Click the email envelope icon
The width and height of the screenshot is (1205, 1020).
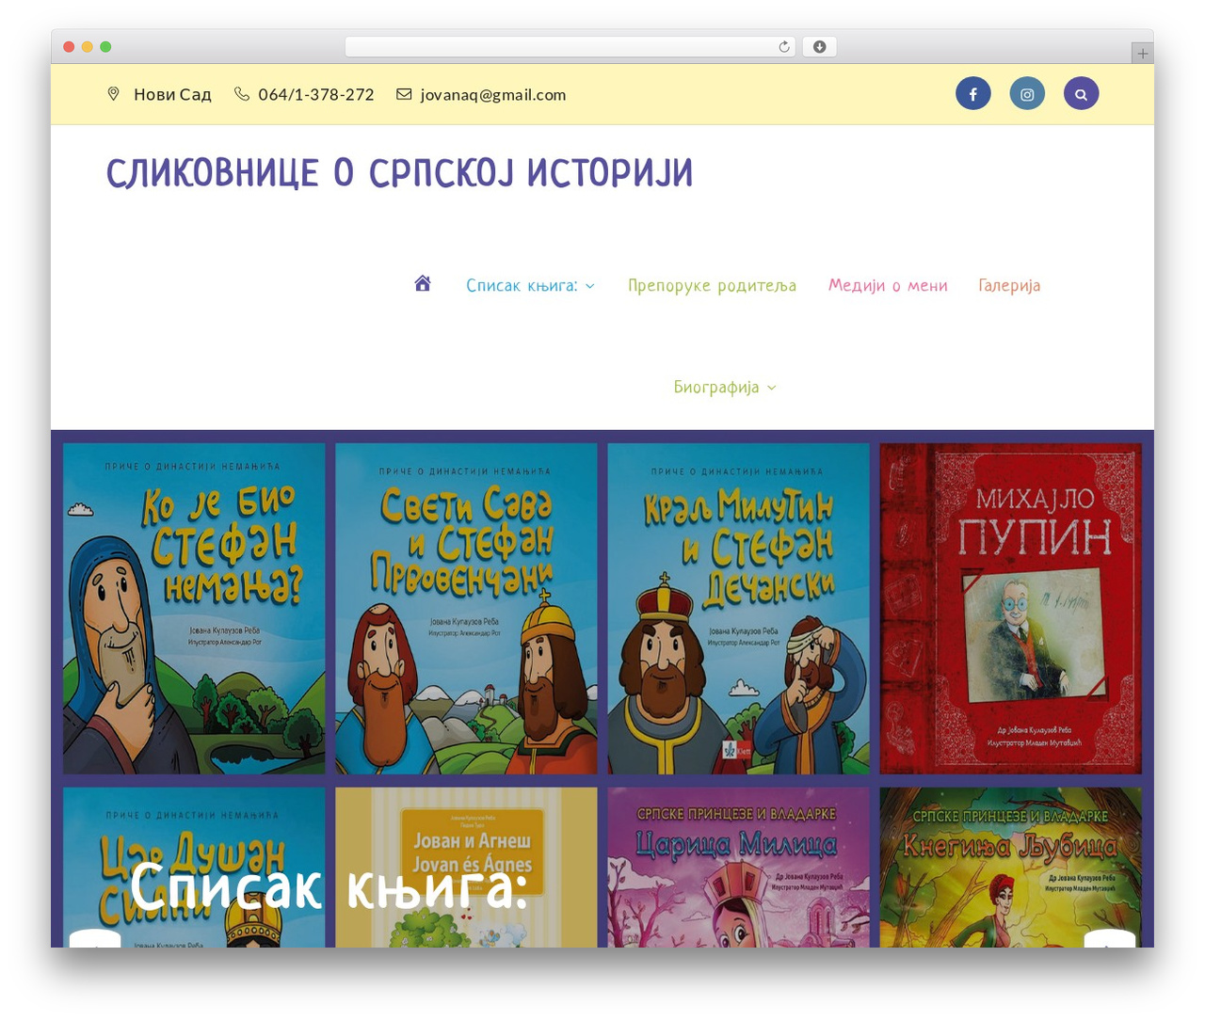(x=404, y=94)
